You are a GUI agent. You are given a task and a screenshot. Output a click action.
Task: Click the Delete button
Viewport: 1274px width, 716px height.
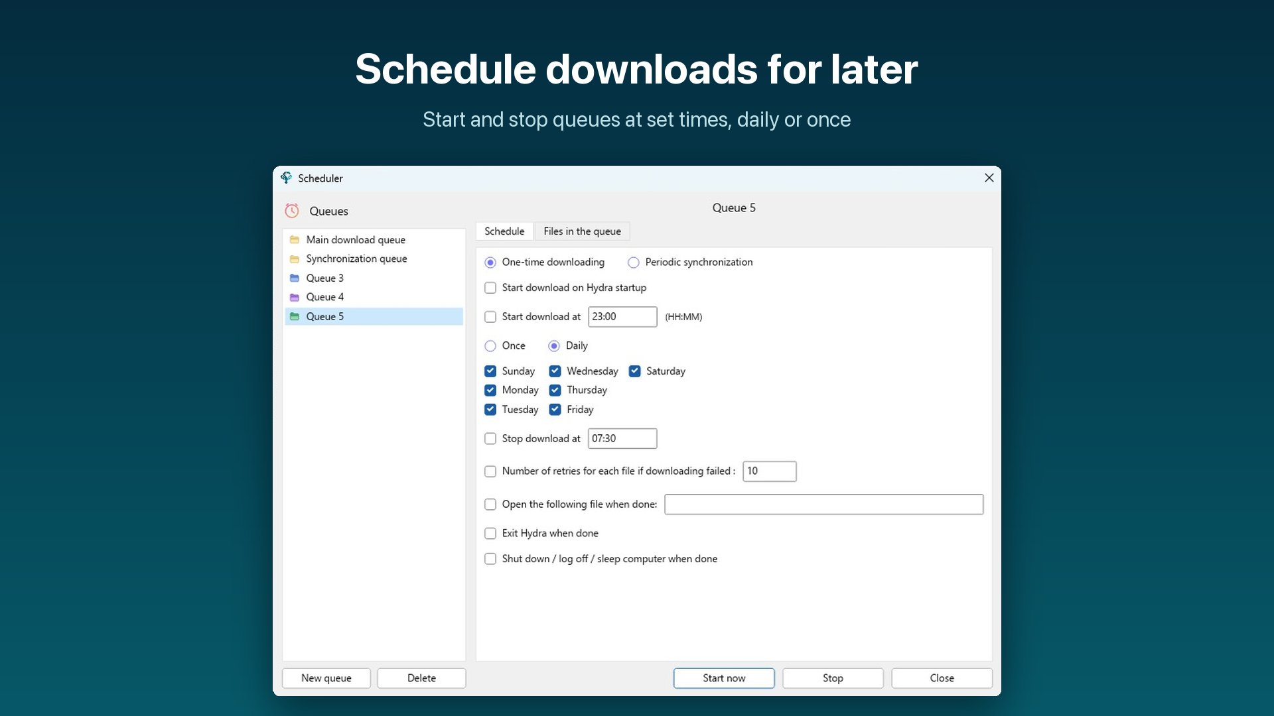click(x=421, y=678)
